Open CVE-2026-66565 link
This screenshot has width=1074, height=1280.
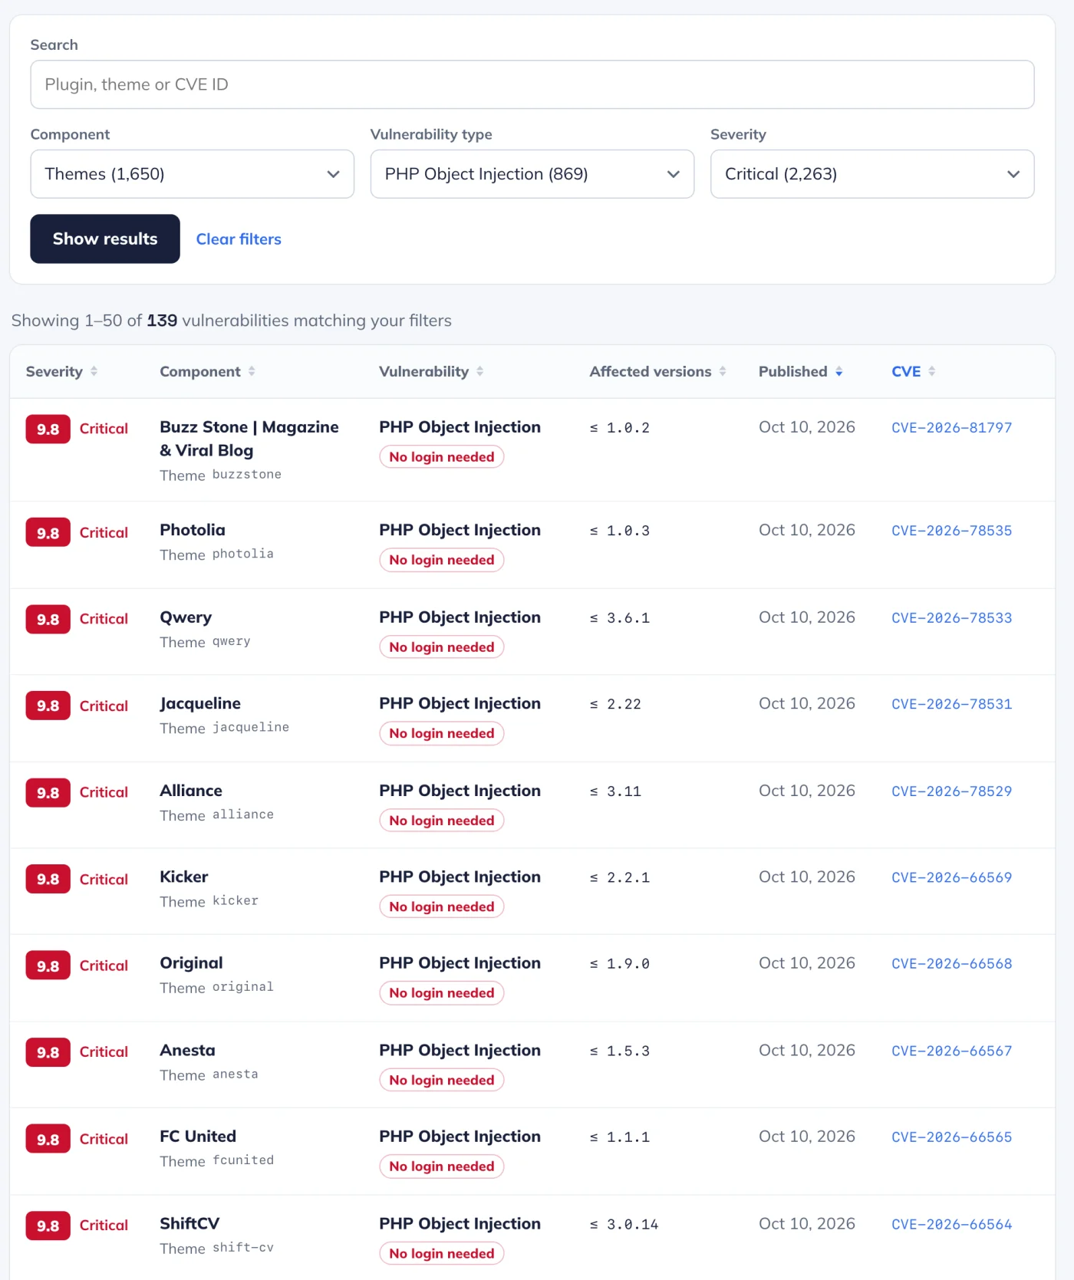click(951, 1137)
